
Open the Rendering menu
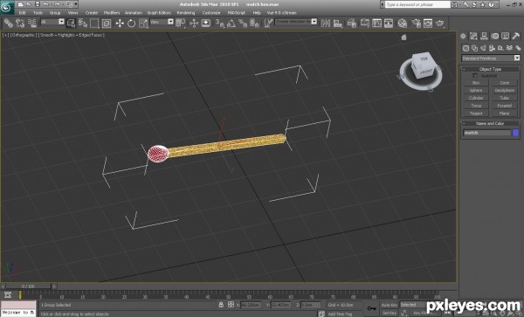[186, 13]
